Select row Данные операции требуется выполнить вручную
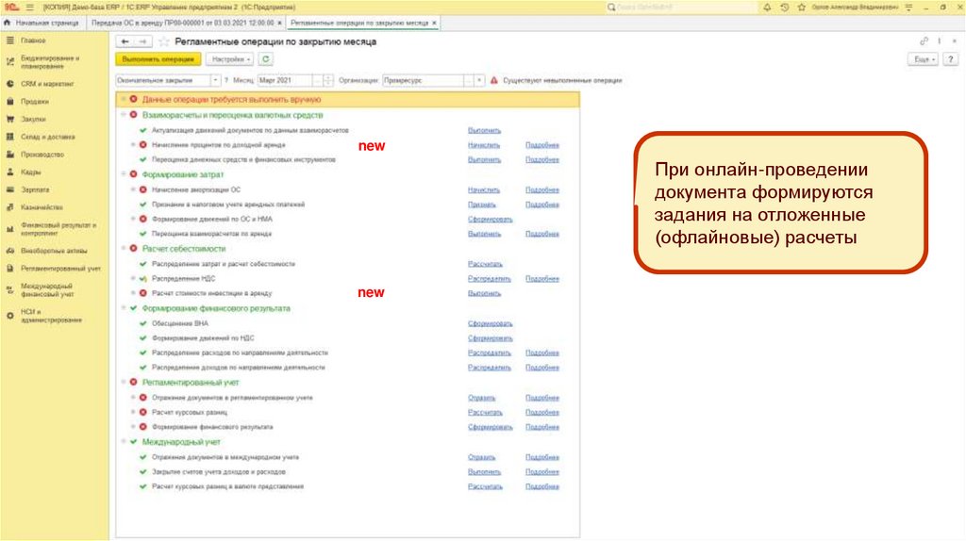Viewport: 966px width, 541px height. tap(348, 99)
